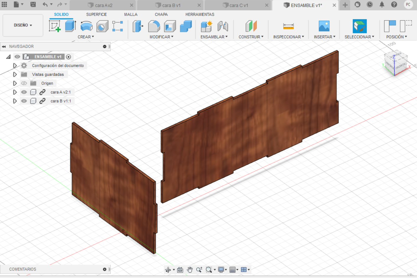The width and height of the screenshot is (417, 278).
Task: Click the Look At icon
Action: click(180, 270)
